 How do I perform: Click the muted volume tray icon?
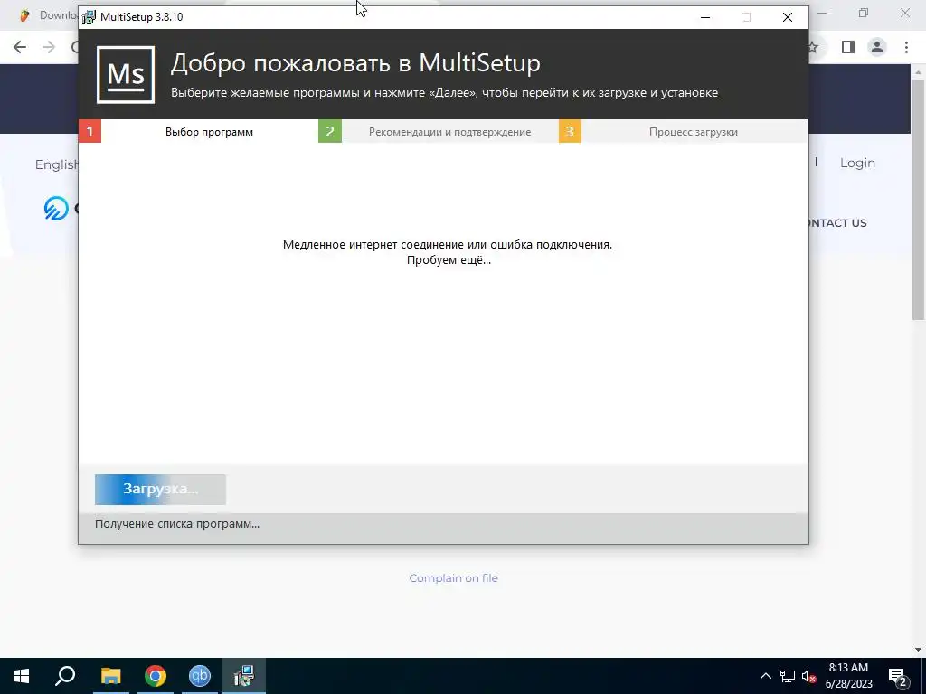pos(809,677)
